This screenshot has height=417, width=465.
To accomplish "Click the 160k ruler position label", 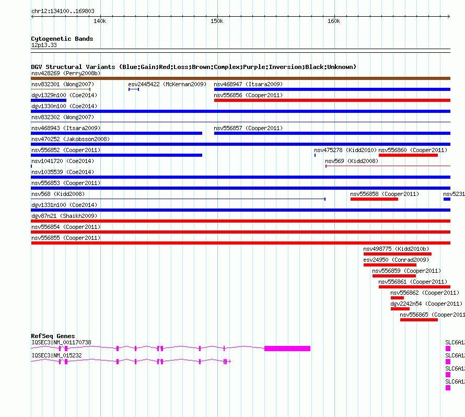I will point(334,21).
